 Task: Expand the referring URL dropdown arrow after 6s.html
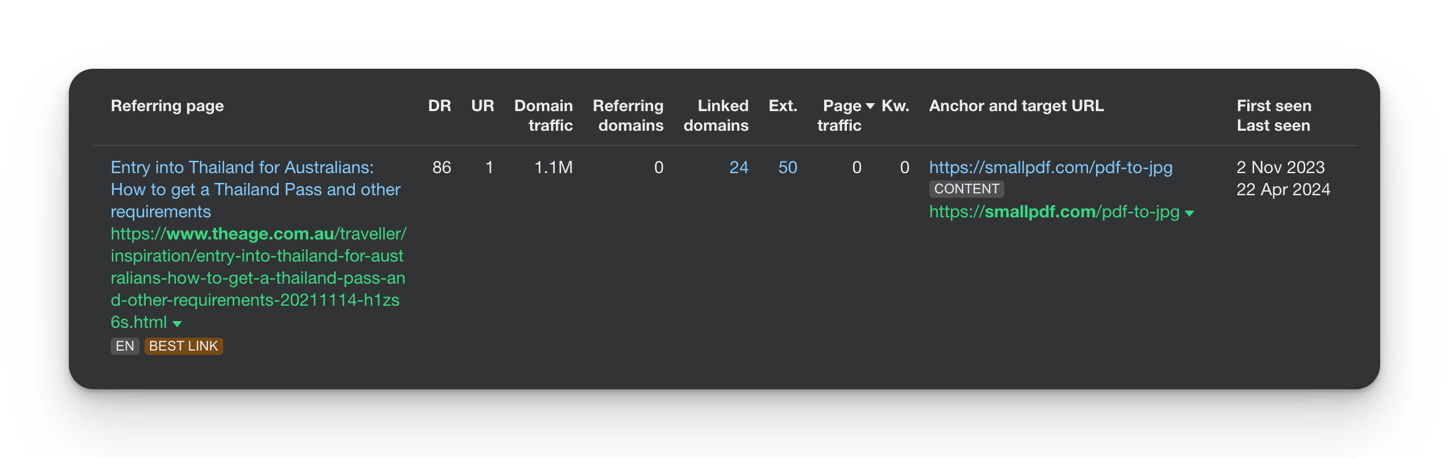(x=177, y=324)
